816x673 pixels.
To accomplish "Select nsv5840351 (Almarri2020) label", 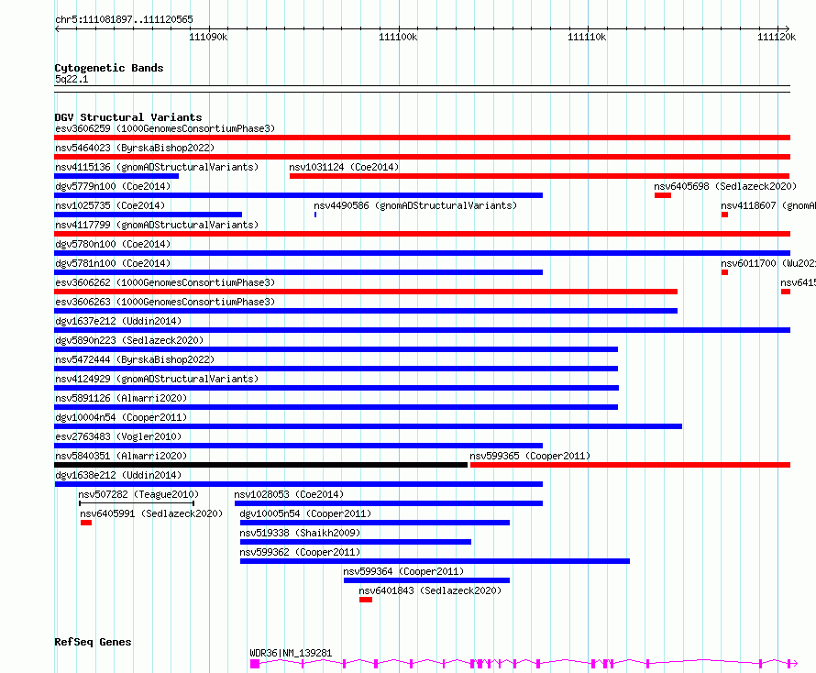I will click(121, 456).
